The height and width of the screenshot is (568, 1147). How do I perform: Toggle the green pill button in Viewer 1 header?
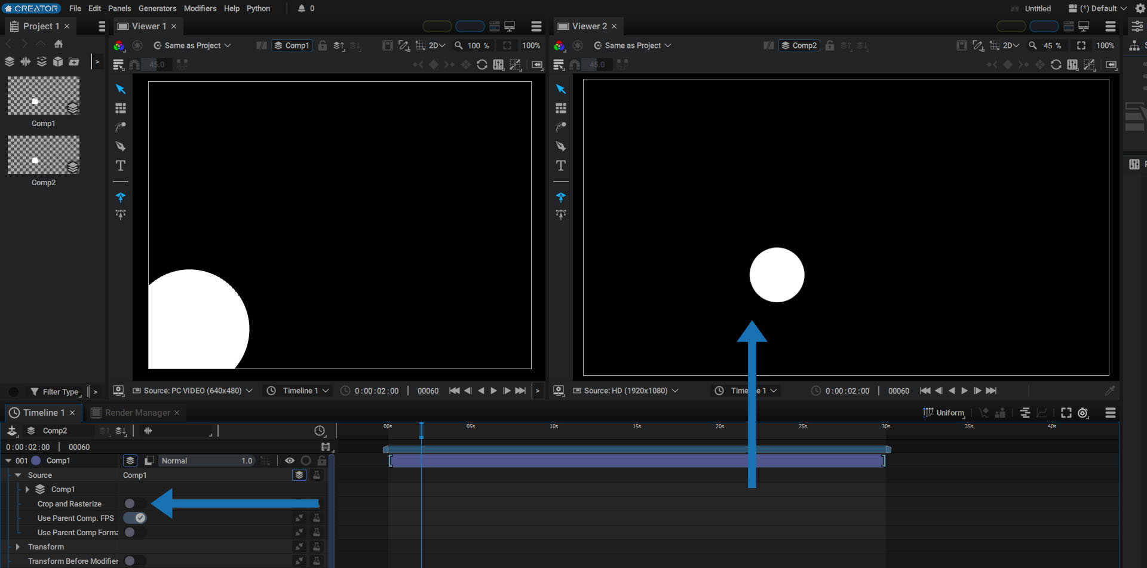pos(437,26)
